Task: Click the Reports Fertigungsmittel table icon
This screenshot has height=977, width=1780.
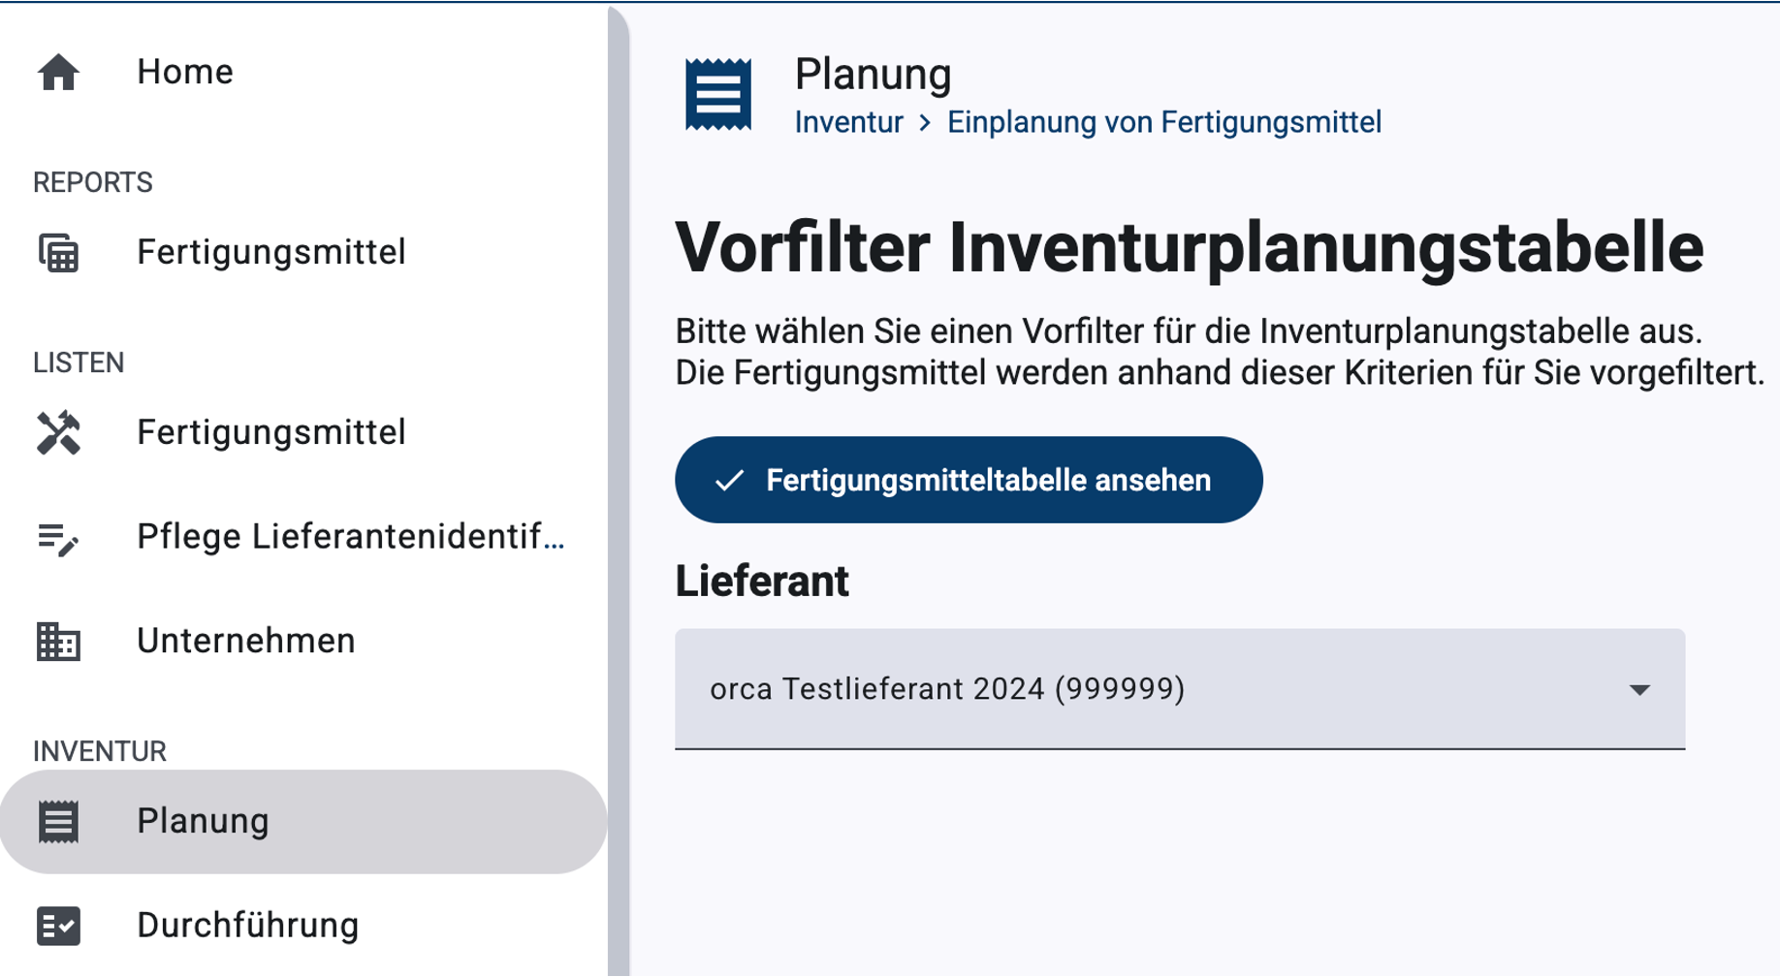Action: [x=58, y=253]
